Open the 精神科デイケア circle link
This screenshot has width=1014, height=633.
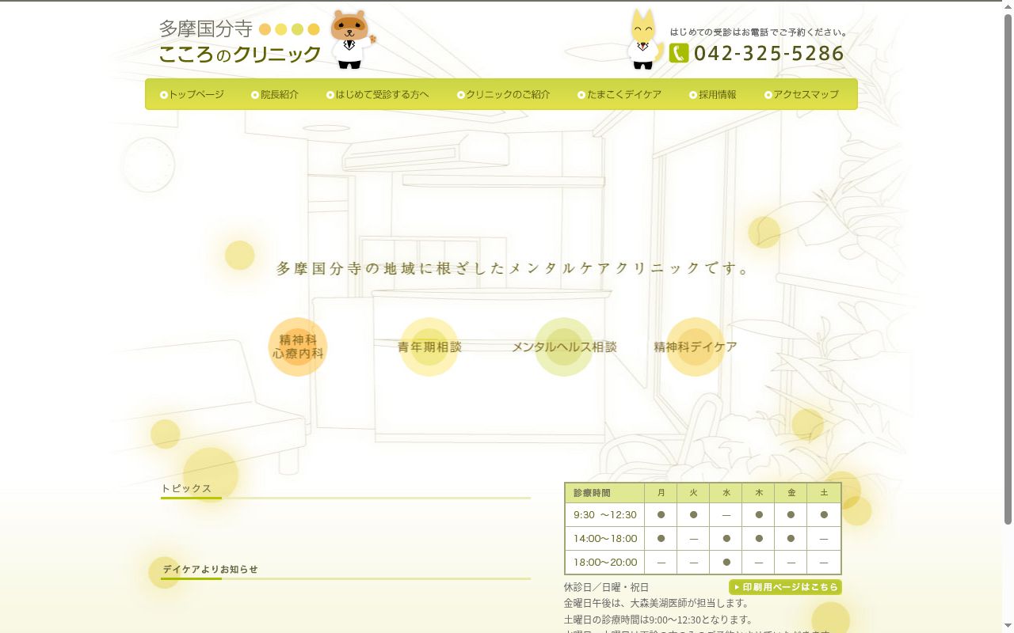(x=696, y=347)
